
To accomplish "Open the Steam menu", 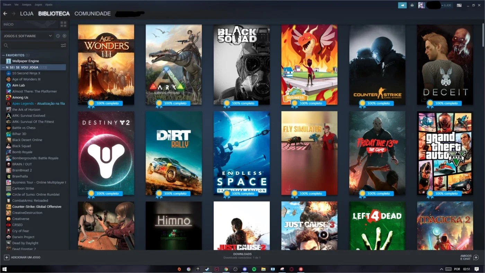I will pos(7,5).
